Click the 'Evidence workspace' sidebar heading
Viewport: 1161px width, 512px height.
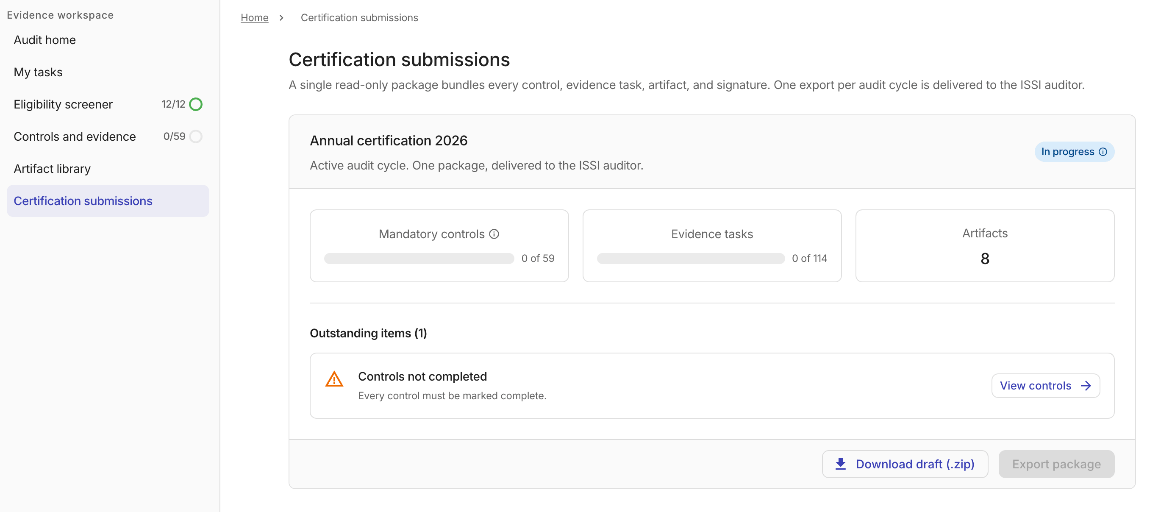[60, 15]
